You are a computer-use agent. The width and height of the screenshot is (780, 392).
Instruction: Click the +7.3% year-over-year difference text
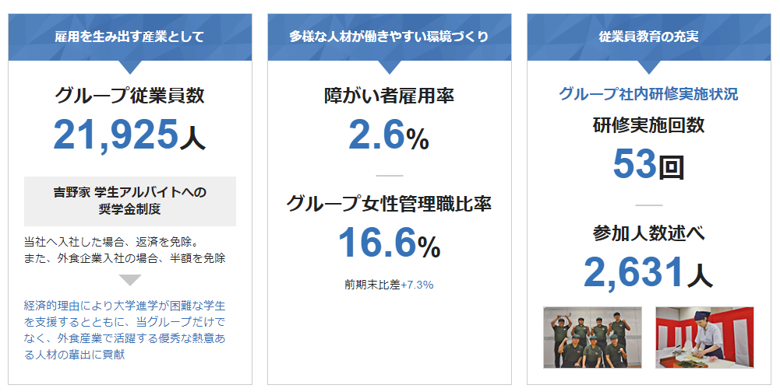pos(417,285)
